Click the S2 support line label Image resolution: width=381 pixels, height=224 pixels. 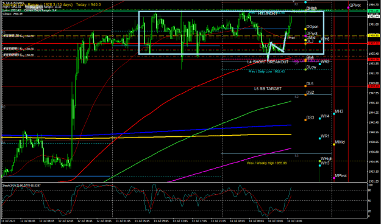tap(296, 97)
